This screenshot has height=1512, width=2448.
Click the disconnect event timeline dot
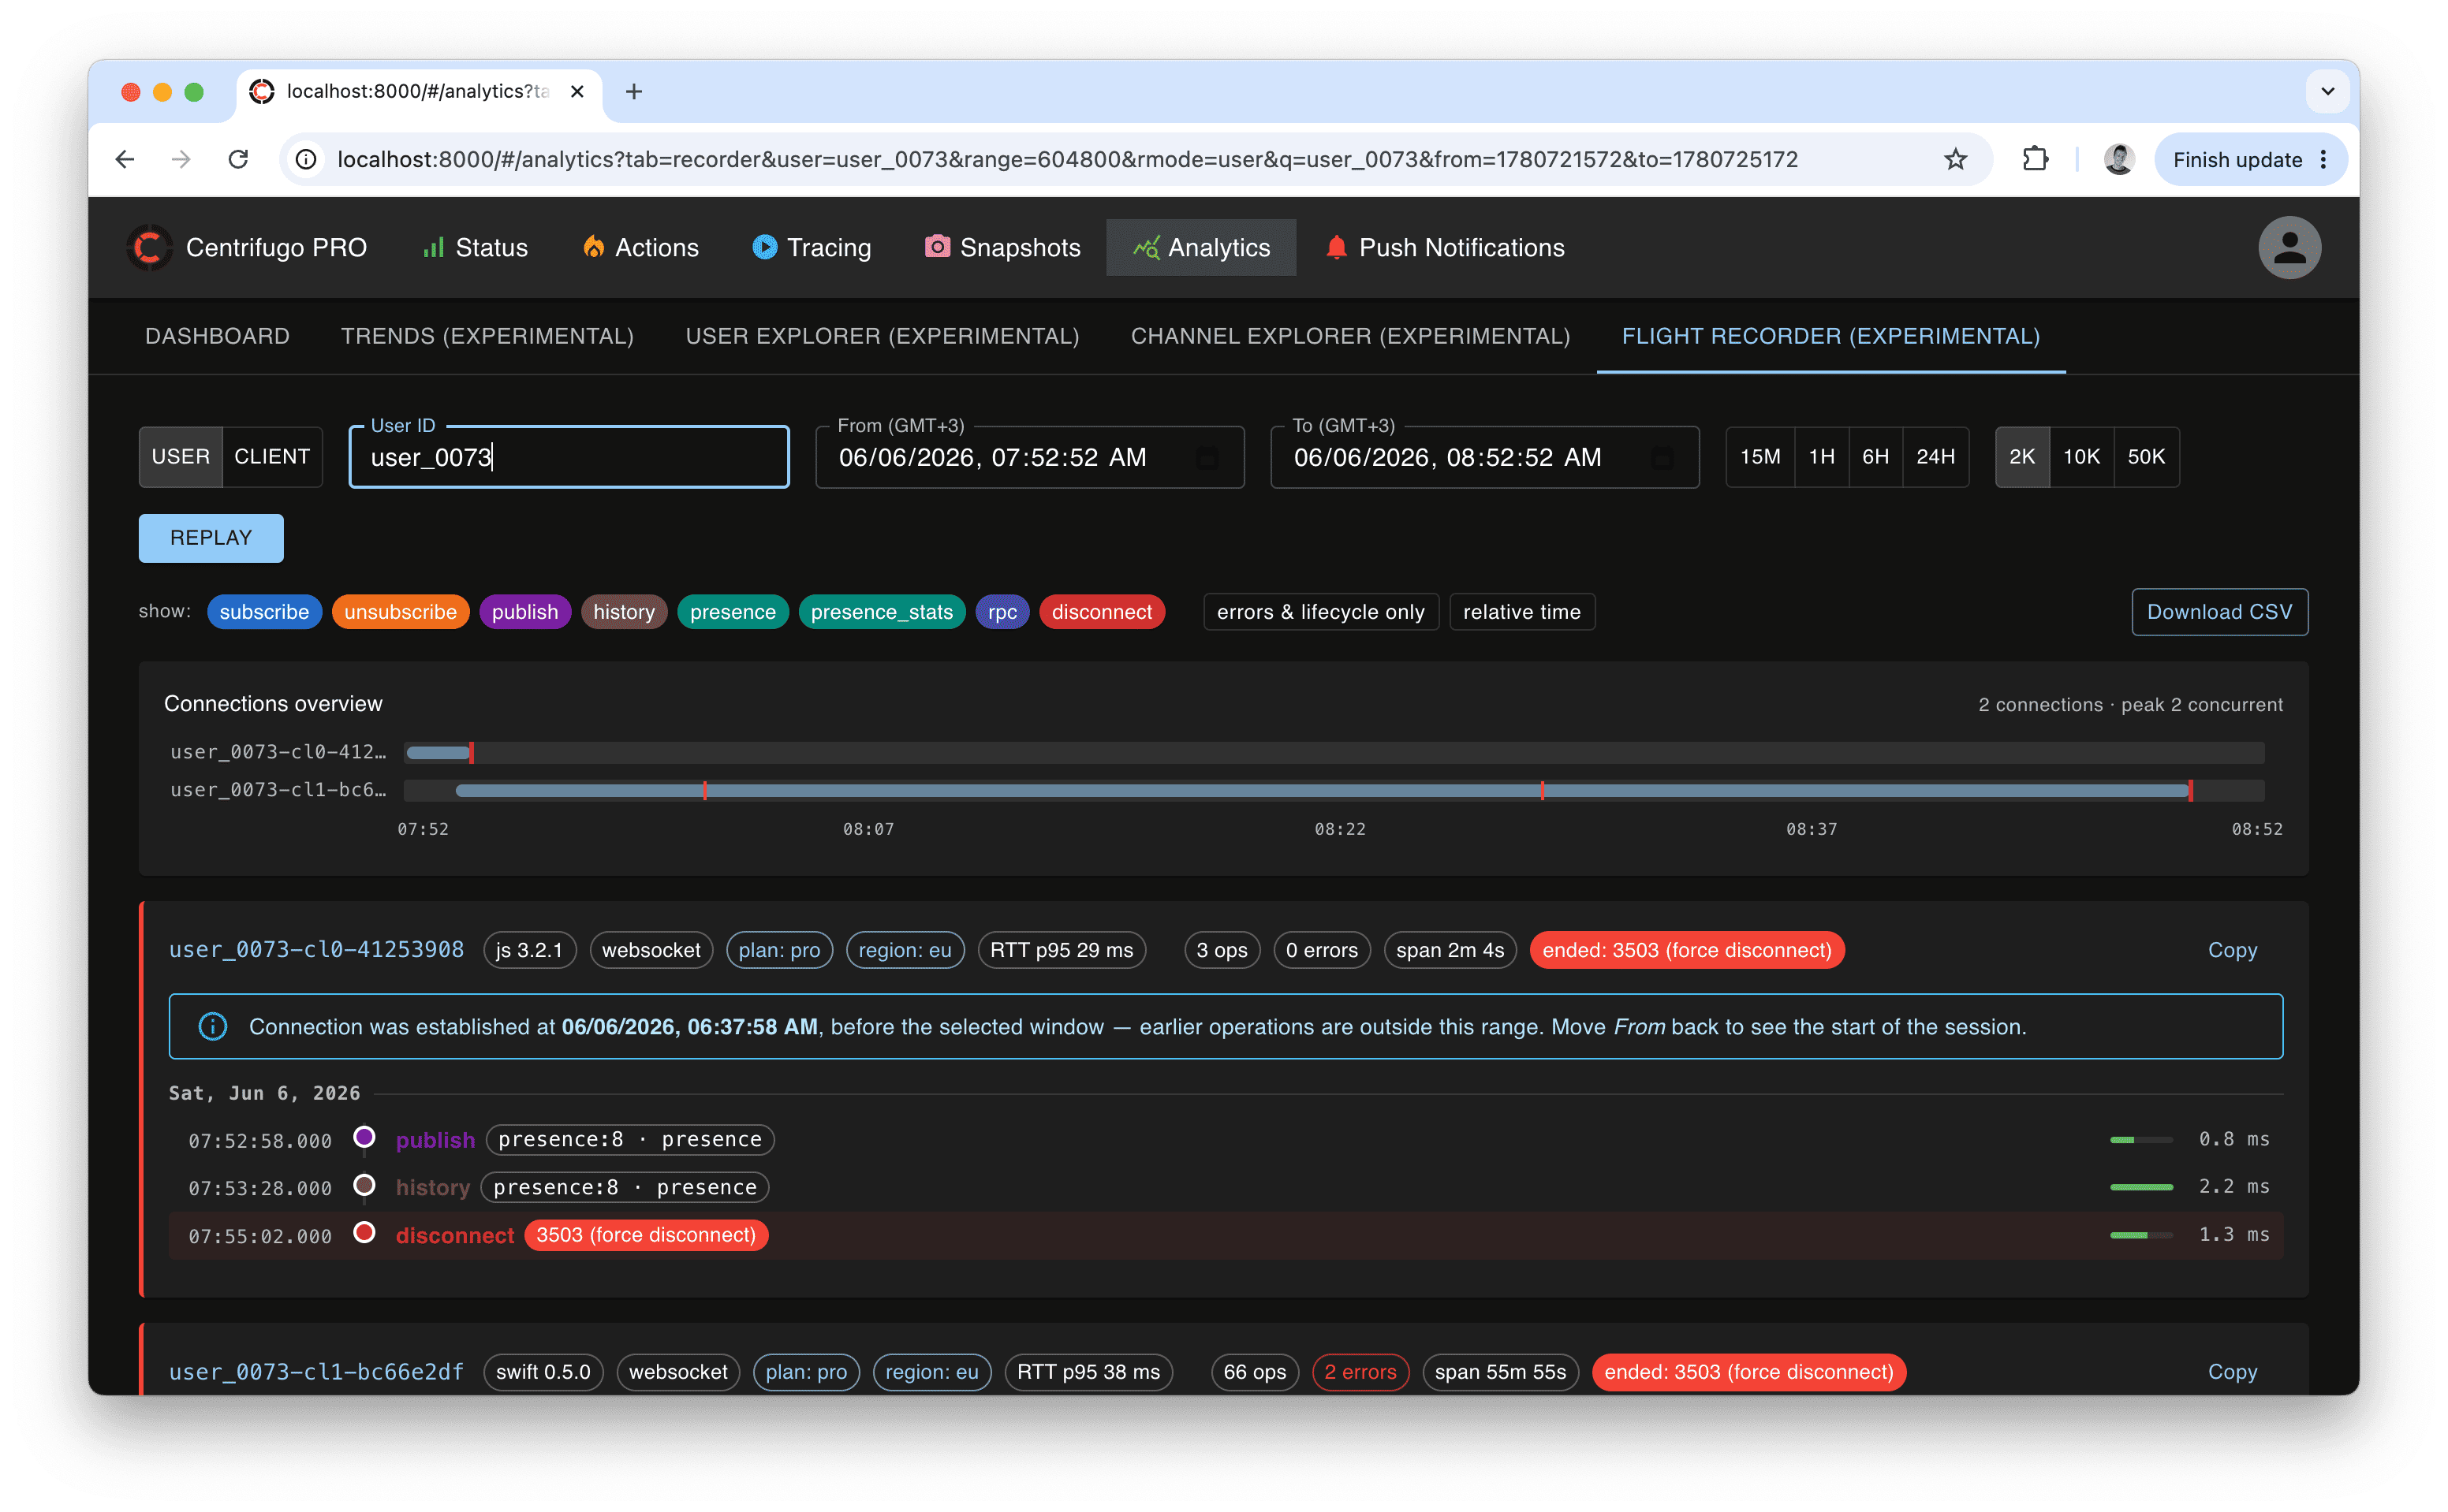coord(364,1233)
